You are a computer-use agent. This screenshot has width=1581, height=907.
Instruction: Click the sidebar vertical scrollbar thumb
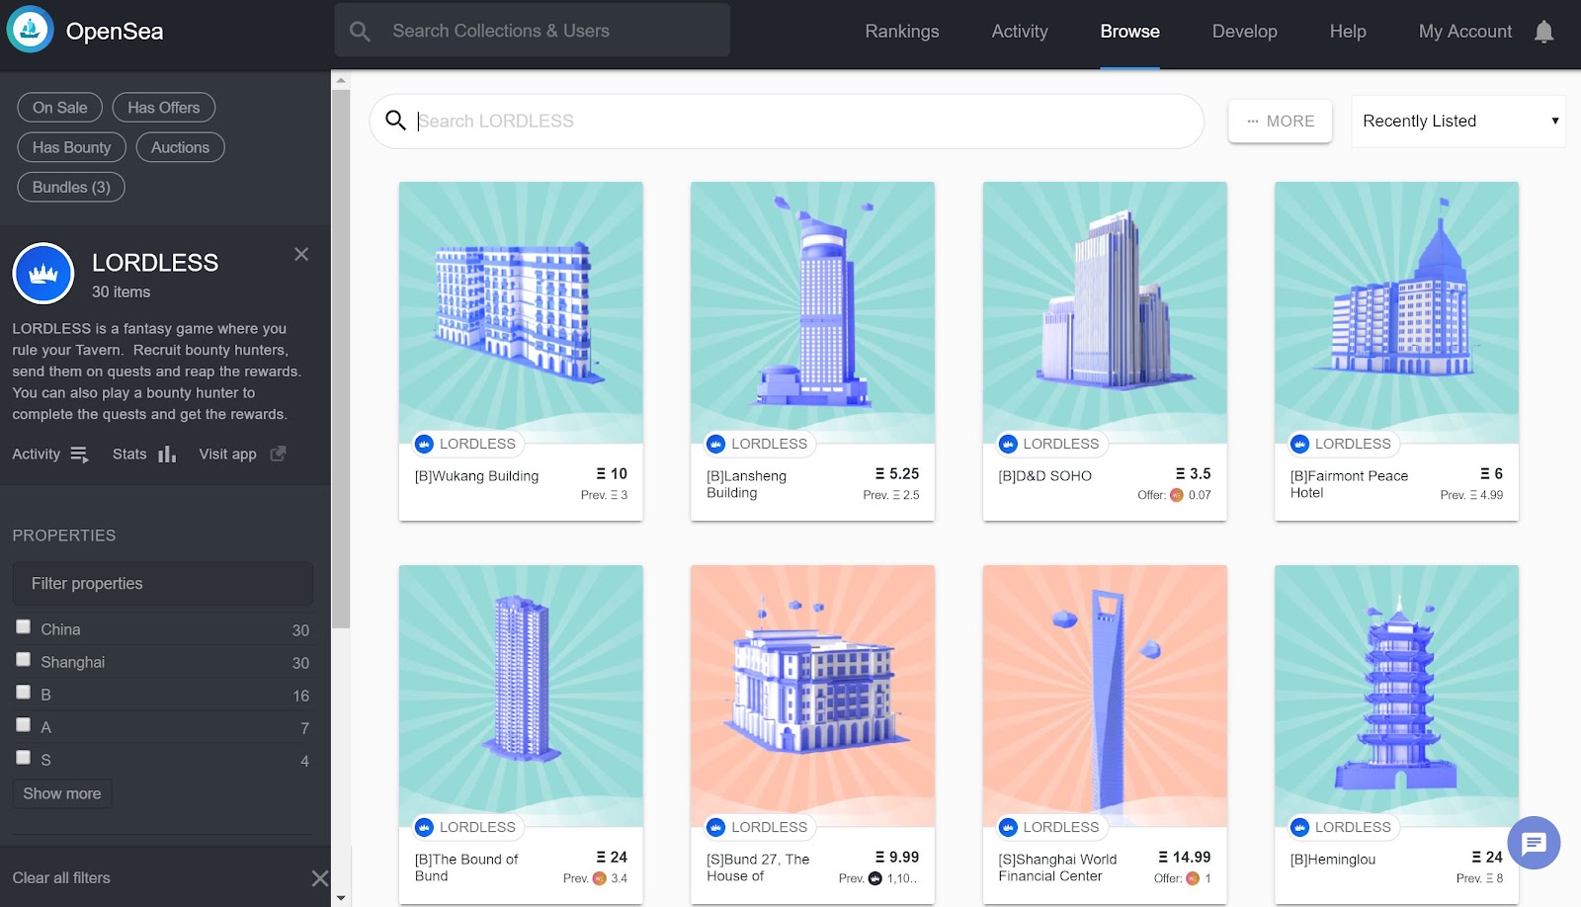click(341, 360)
